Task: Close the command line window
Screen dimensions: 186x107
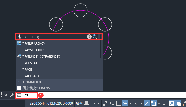Action: click(6, 95)
